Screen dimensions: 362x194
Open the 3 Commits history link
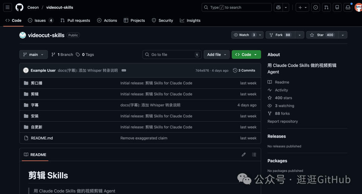(x=244, y=70)
